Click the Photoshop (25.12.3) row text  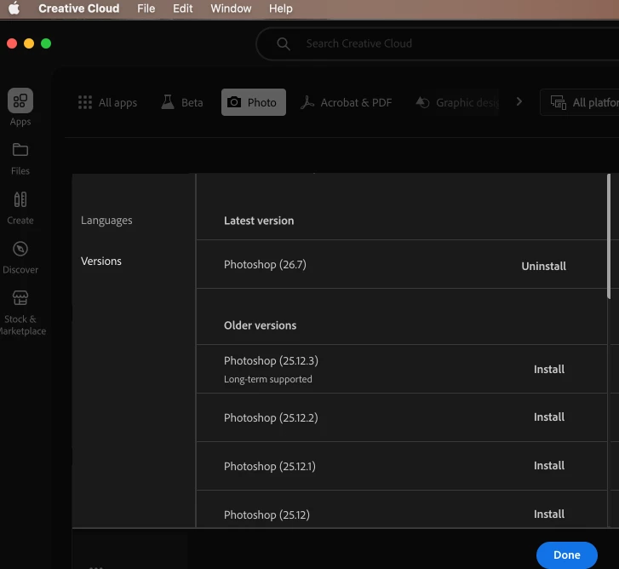(x=271, y=360)
